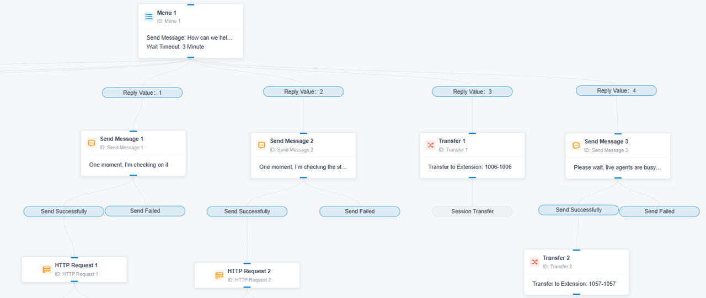Select the HTTP Request 2 icon
Viewport: 706px width, 298px height.
point(220,275)
